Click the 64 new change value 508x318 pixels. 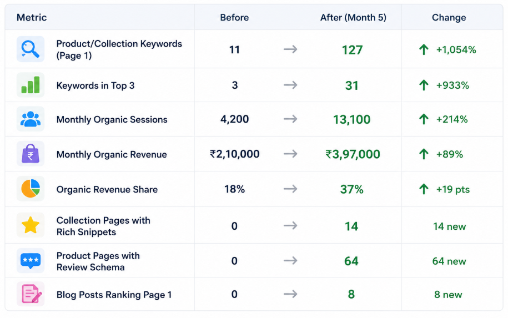click(449, 261)
